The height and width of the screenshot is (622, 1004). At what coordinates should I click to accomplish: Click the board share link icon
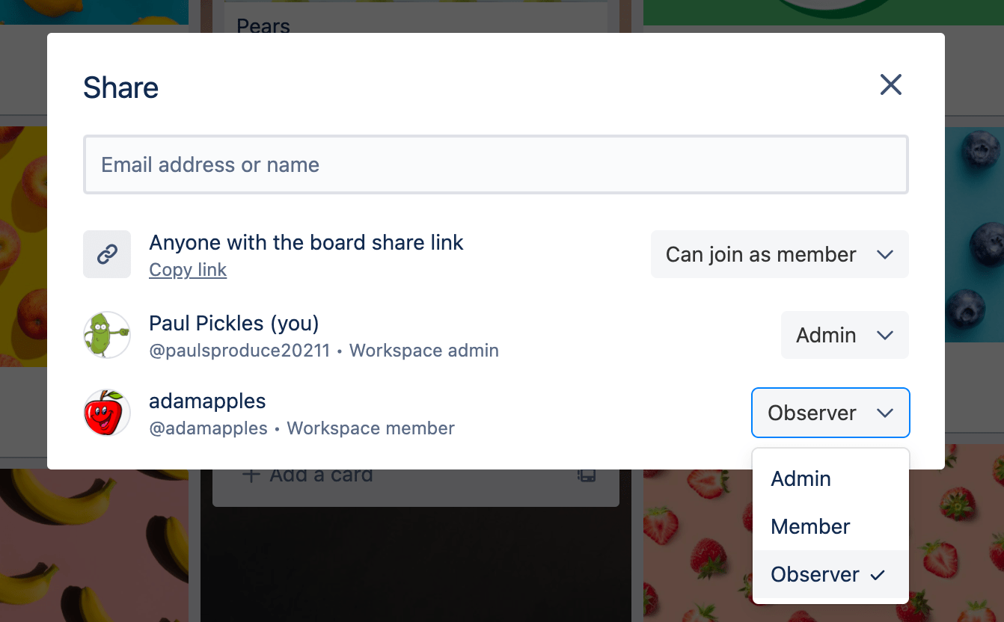[107, 254]
